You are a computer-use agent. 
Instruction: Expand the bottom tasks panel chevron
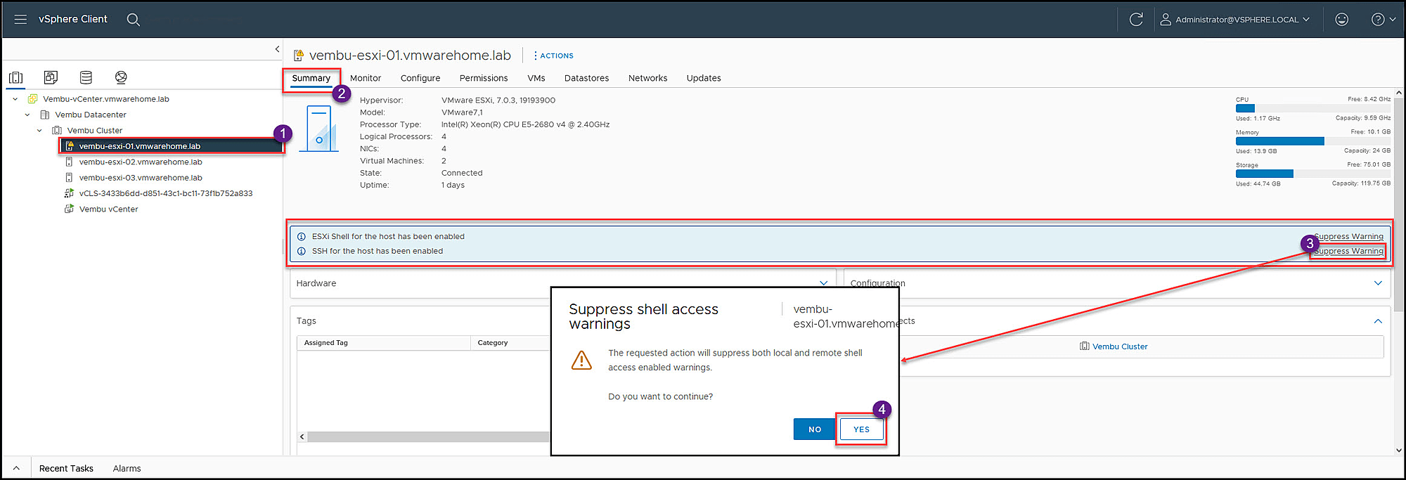click(16, 468)
